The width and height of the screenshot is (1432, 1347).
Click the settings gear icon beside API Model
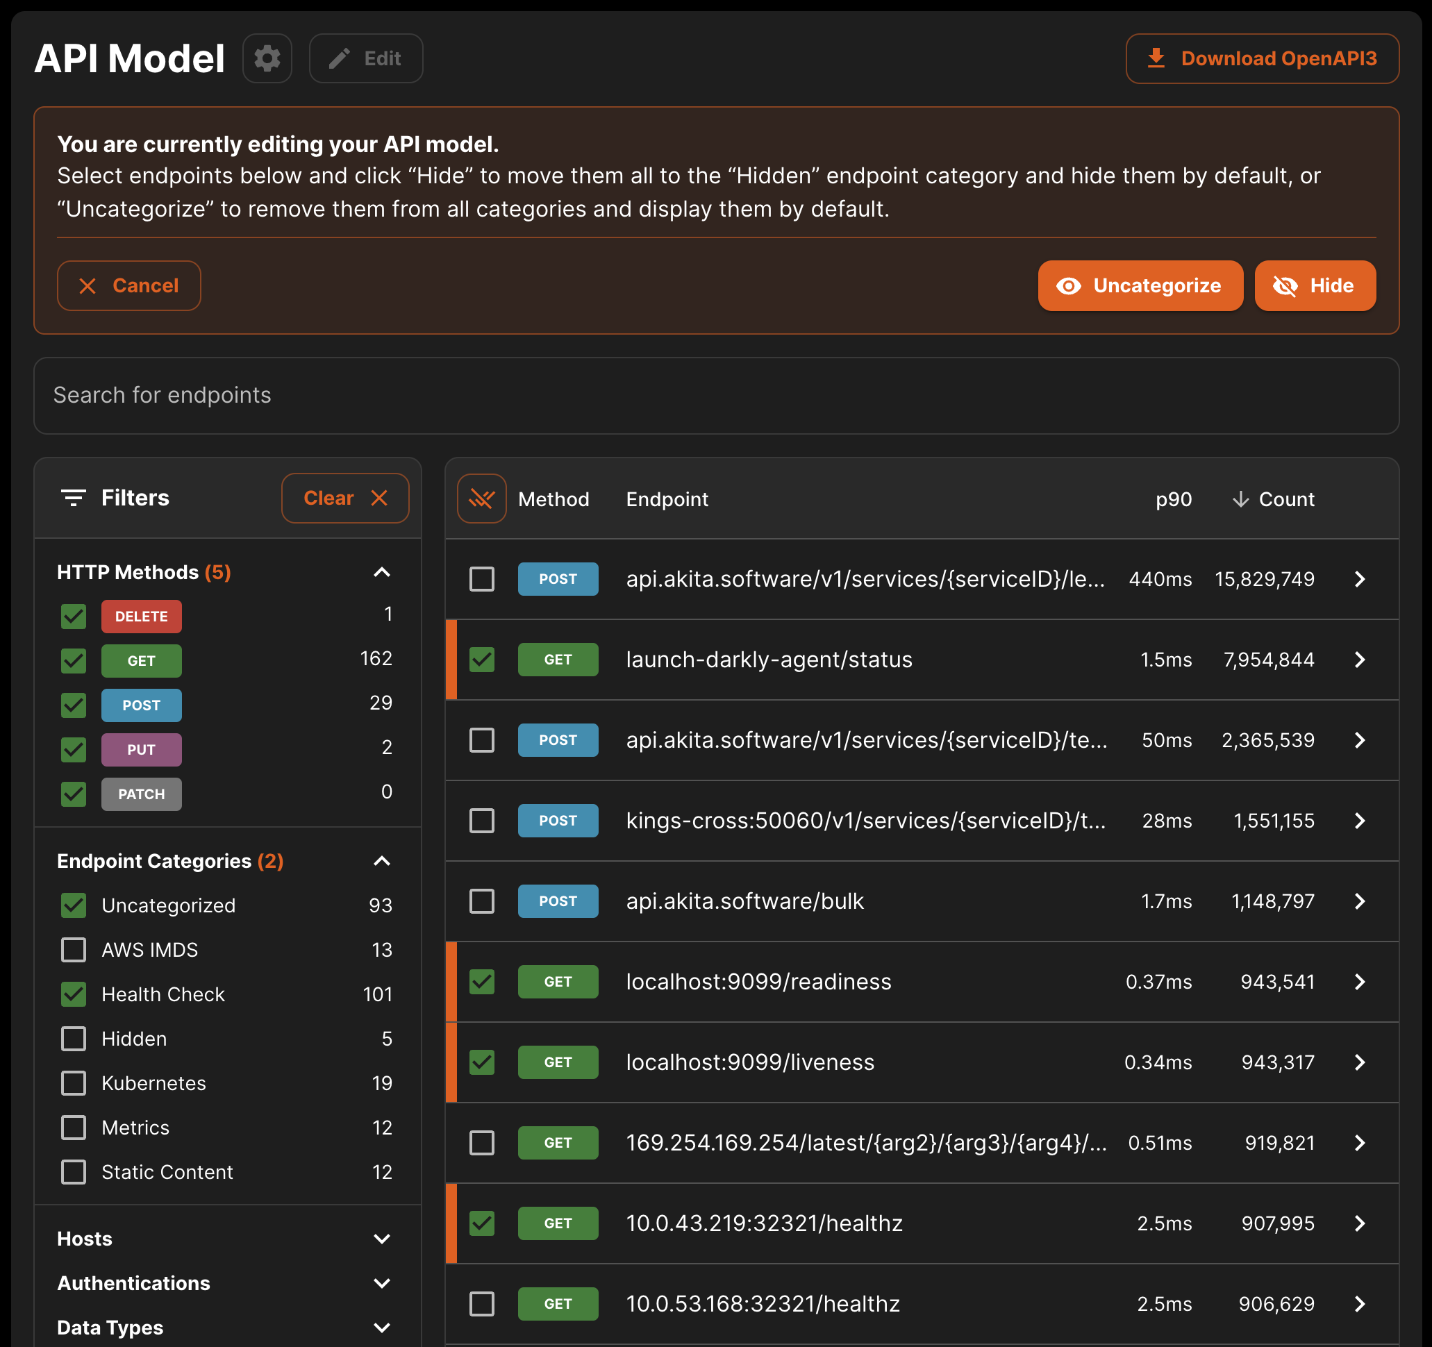click(267, 58)
